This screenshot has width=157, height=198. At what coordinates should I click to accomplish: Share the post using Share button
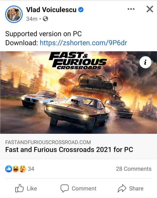[x=131, y=188]
